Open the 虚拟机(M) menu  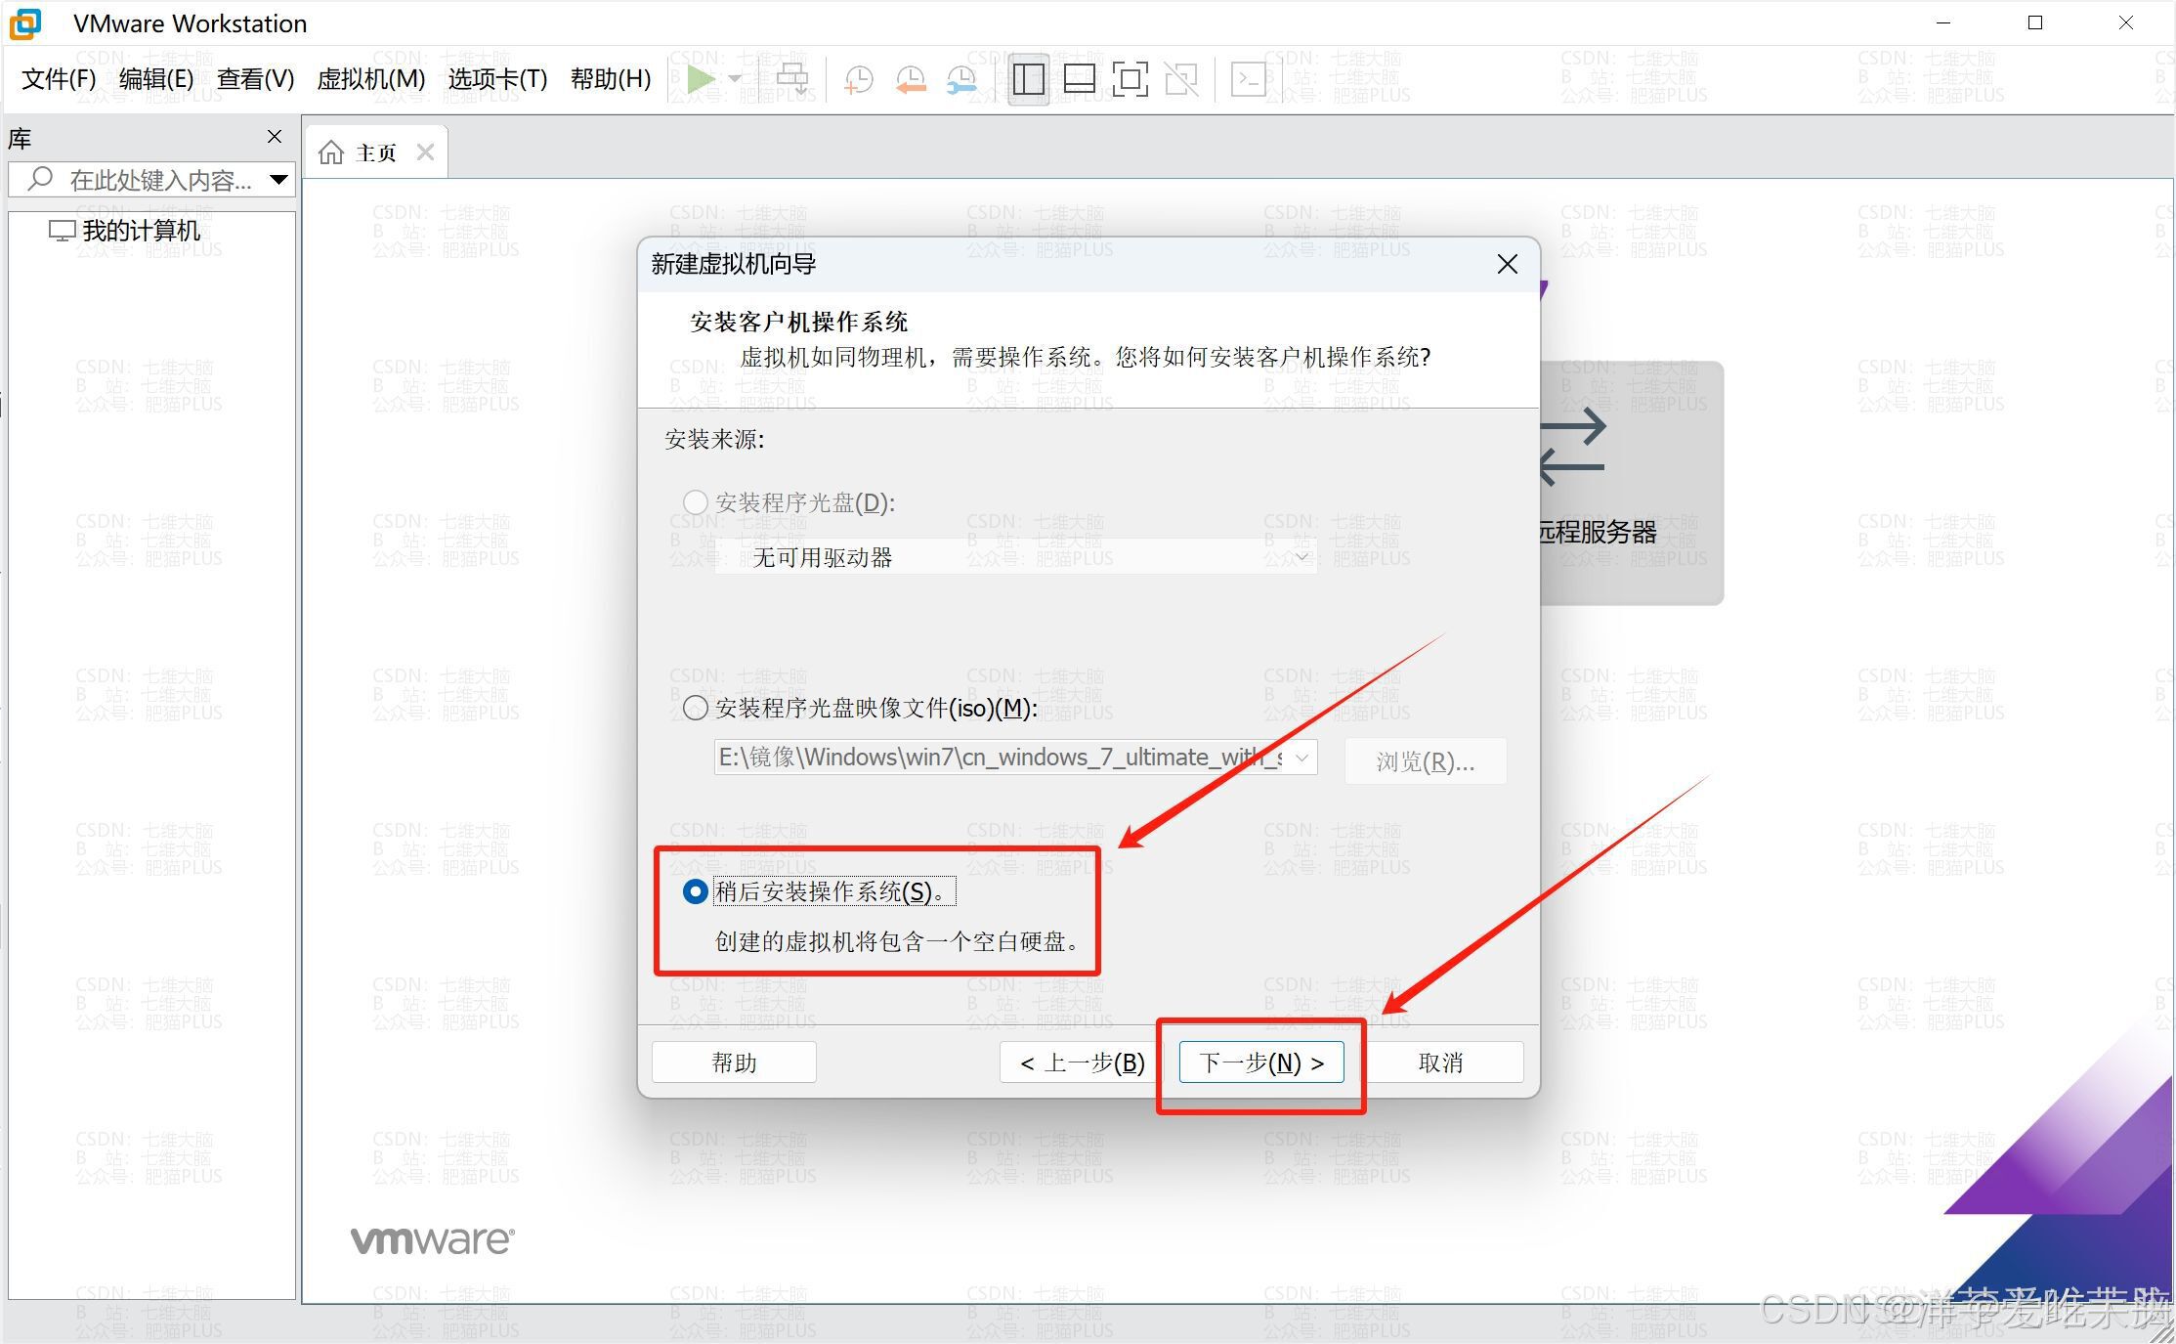370,79
